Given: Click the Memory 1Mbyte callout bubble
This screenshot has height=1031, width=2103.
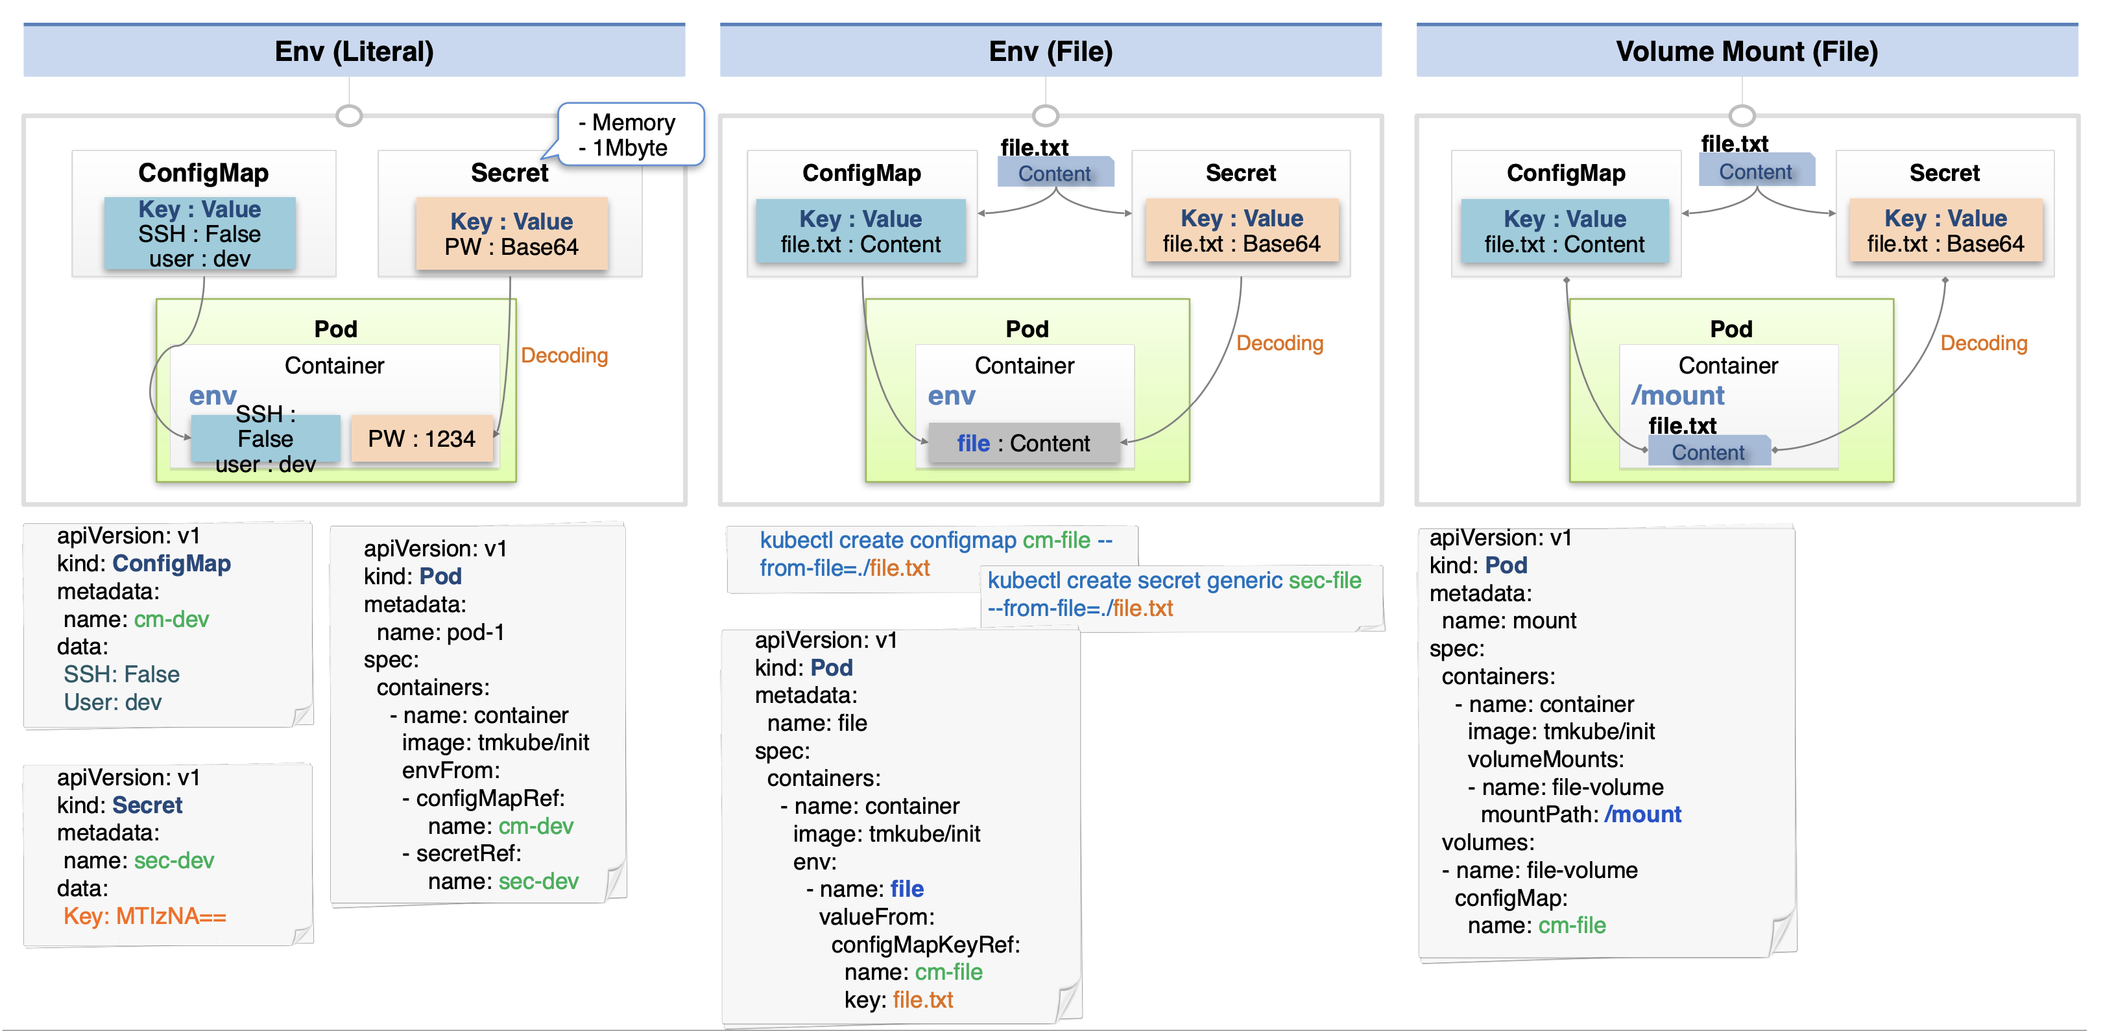Looking at the screenshot, I should [631, 135].
